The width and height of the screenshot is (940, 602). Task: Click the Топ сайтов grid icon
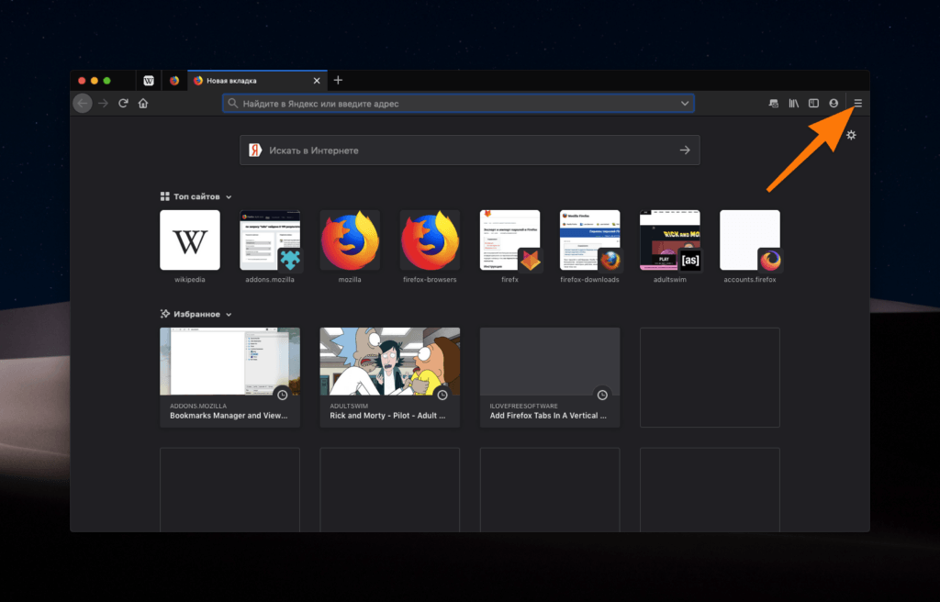[x=165, y=196]
